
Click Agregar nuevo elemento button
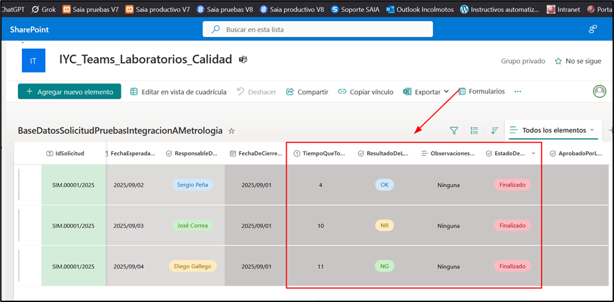pos(70,92)
